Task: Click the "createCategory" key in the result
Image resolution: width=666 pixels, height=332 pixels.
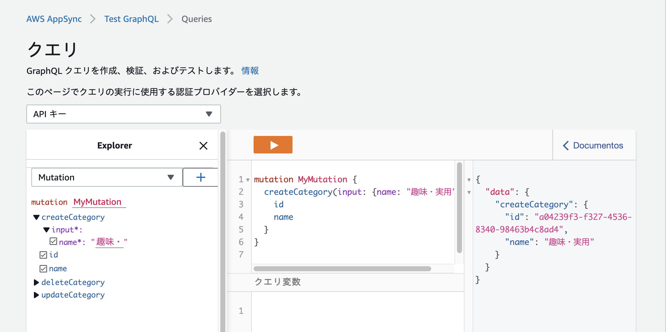Action: (x=534, y=205)
